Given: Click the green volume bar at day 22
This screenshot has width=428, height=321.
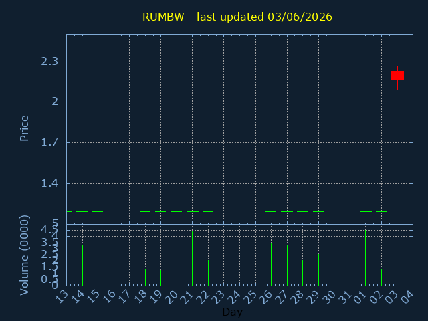Looking at the screenshot, I should coord(208,273).
